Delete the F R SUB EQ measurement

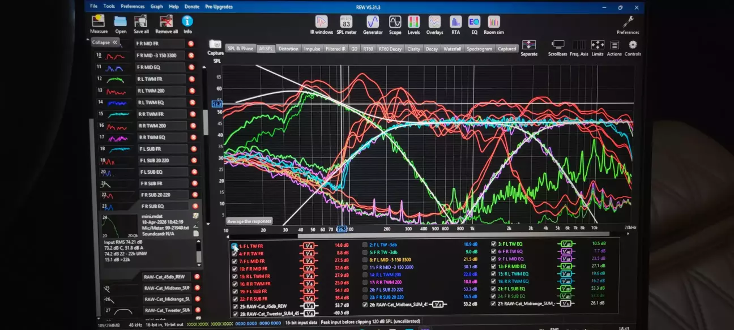pos(195,207)
